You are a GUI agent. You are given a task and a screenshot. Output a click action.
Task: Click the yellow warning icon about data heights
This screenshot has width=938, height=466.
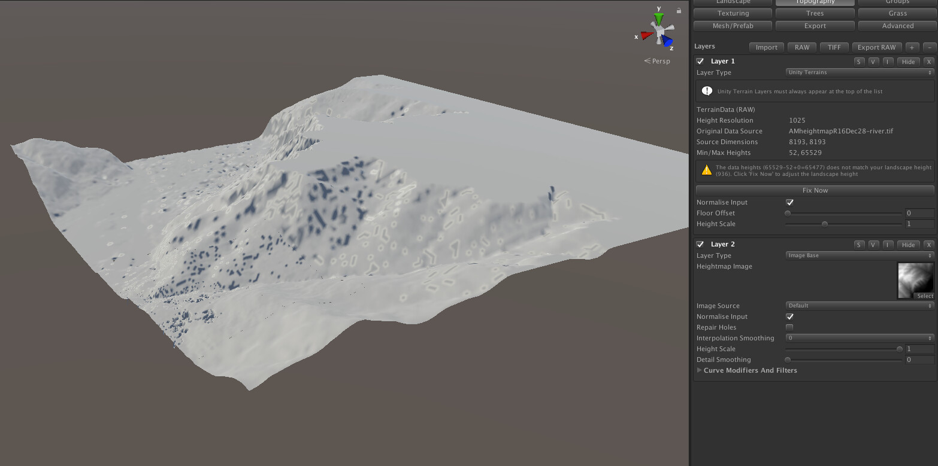point(707,170)
